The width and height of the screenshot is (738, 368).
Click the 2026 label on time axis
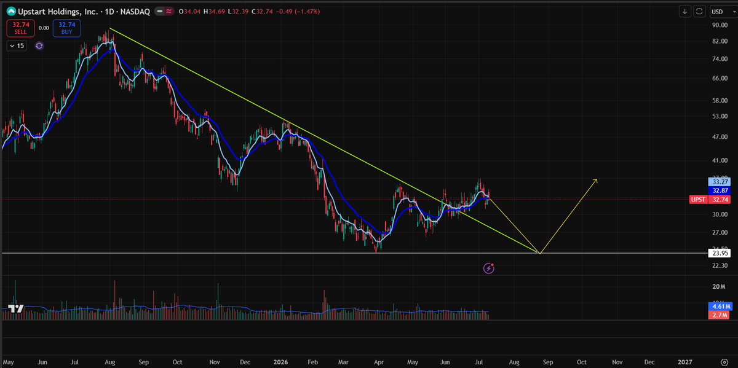(x=282, y=362)
